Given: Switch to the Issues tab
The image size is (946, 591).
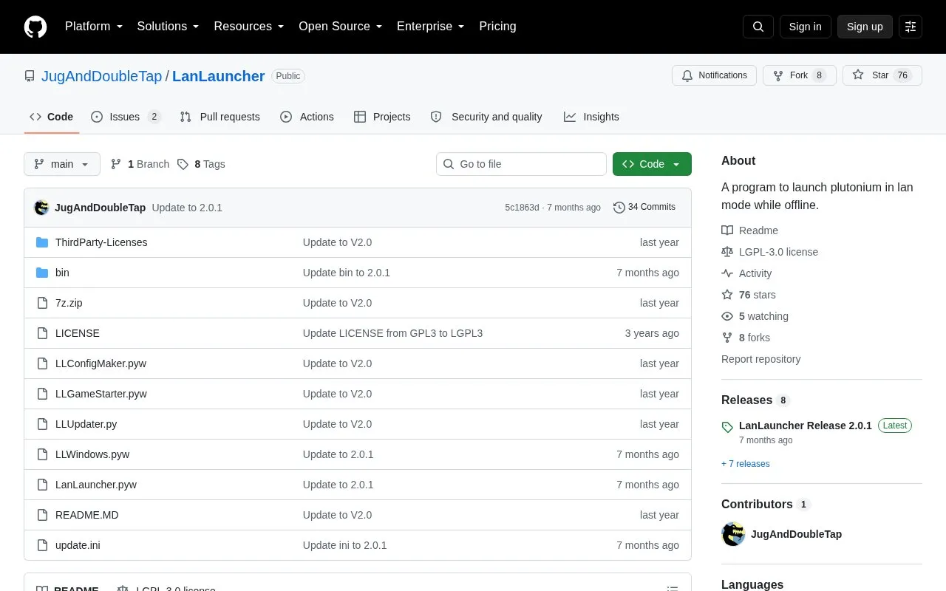Looking at the screenshot, I should click(x=126, y=117).
